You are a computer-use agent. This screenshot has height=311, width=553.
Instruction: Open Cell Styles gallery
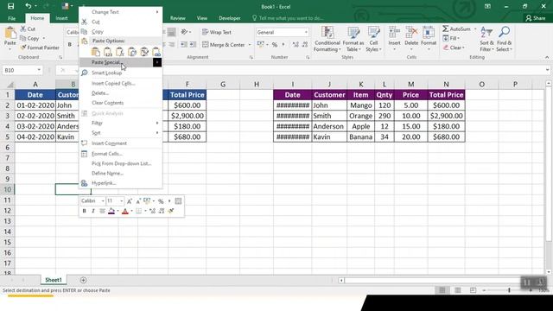(x=373, y=39)
